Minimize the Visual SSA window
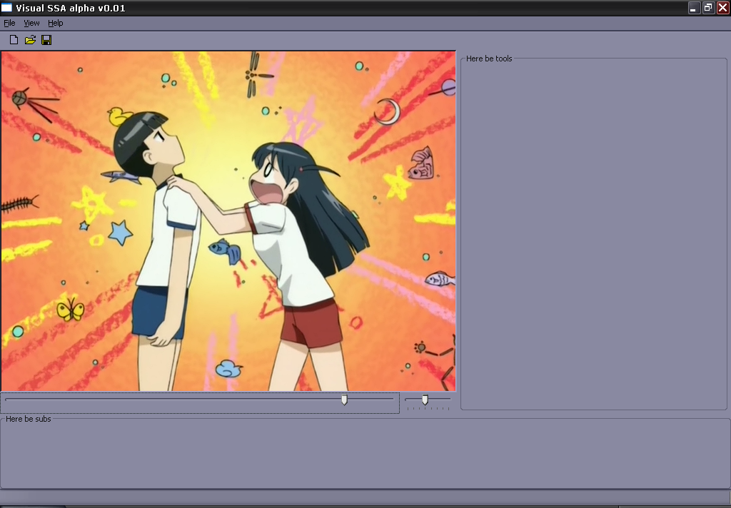The image size is (731, 508). tap(694, 8)
